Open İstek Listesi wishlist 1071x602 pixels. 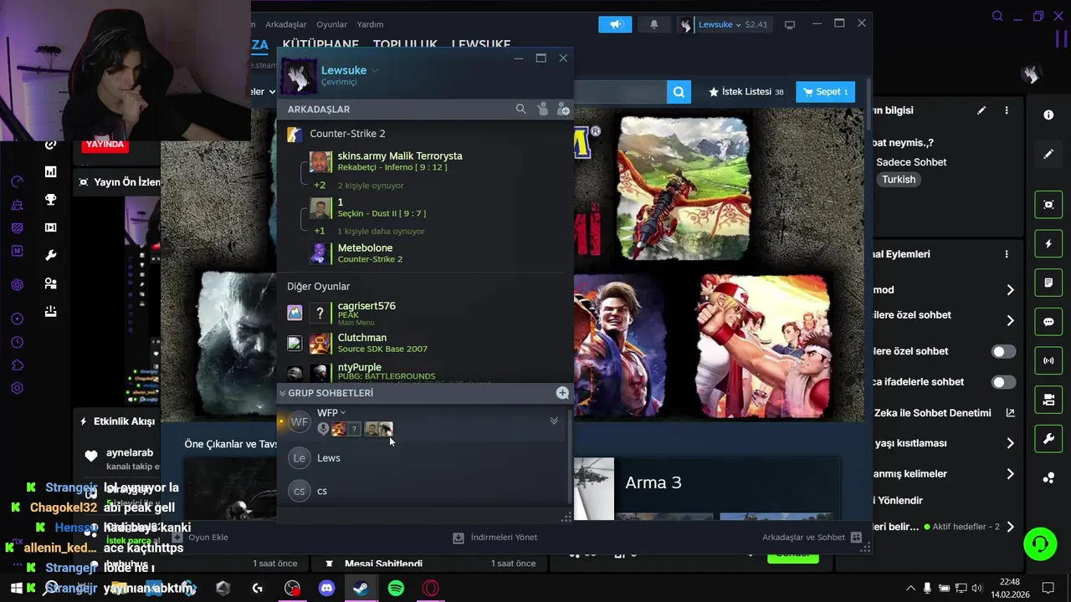tap(746, 92)
